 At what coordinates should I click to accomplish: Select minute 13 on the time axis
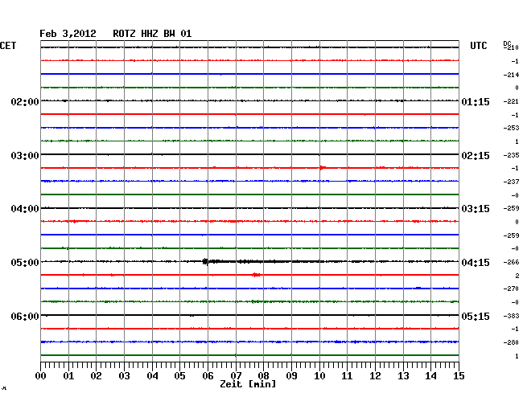coord(403,376)
